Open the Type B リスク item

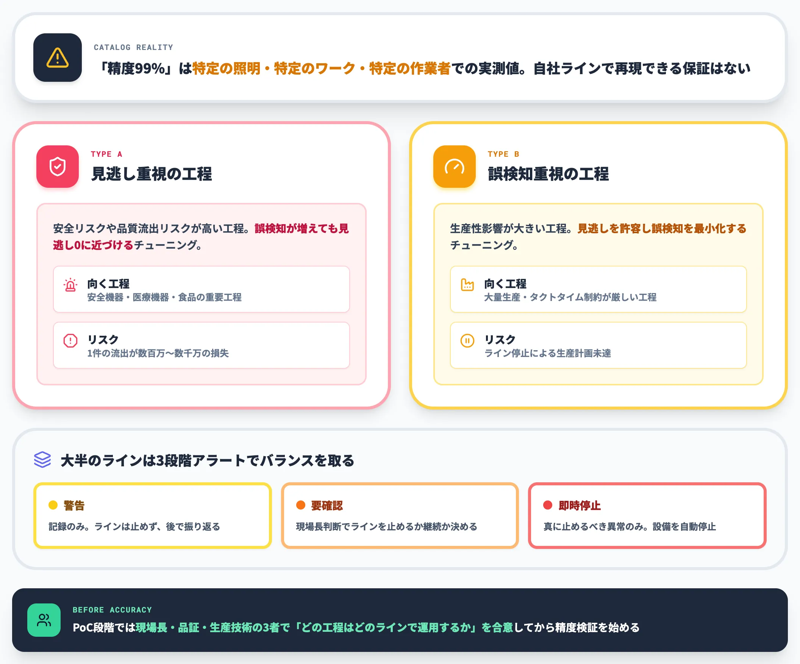coord(598,345)
